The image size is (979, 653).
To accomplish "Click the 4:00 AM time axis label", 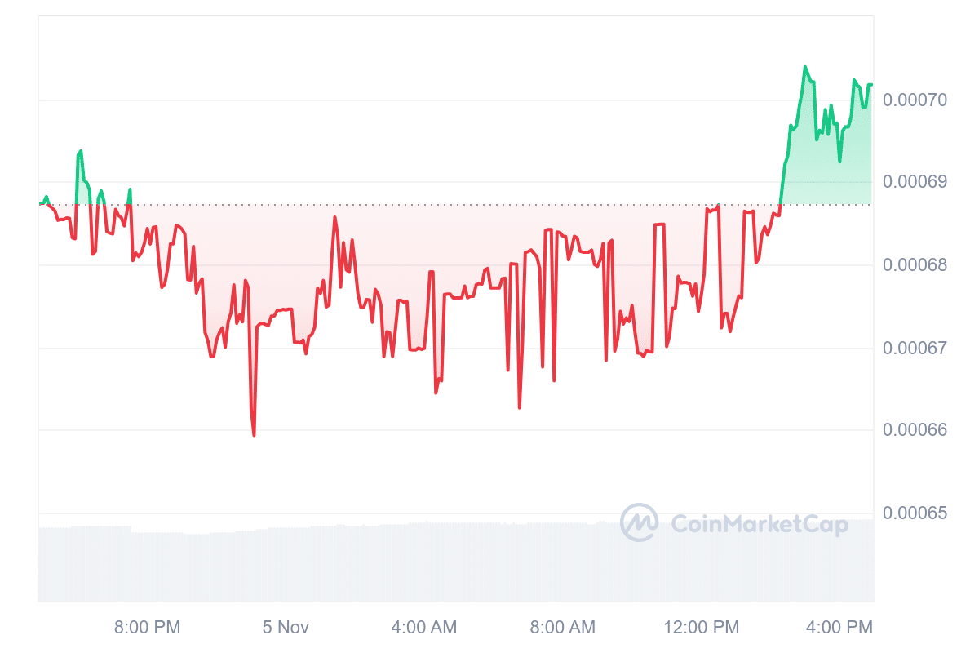I will click(x=424, y=628).
